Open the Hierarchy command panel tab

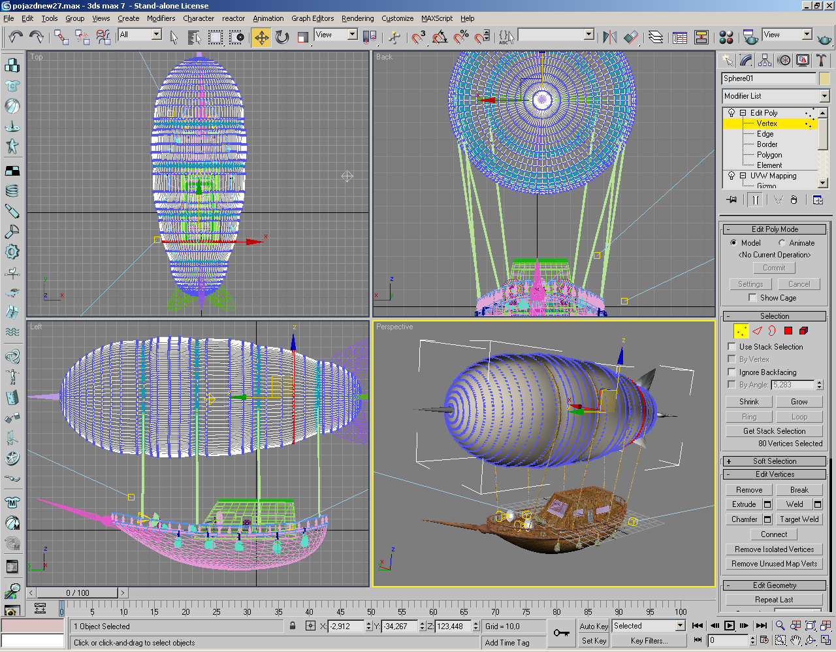765,61
